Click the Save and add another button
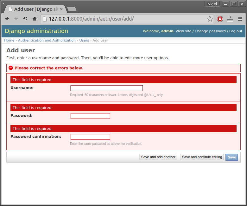 point(158,157)
